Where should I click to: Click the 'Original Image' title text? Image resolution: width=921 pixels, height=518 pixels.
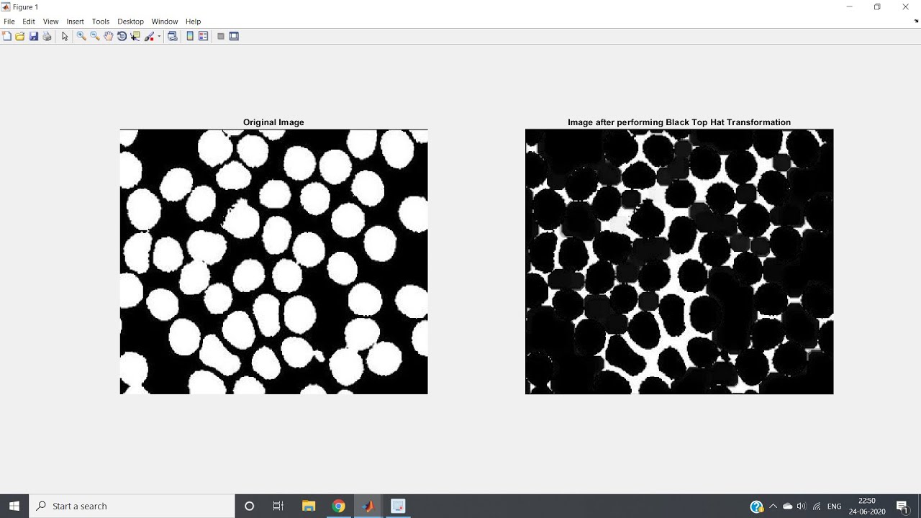(x=273, y=122)
